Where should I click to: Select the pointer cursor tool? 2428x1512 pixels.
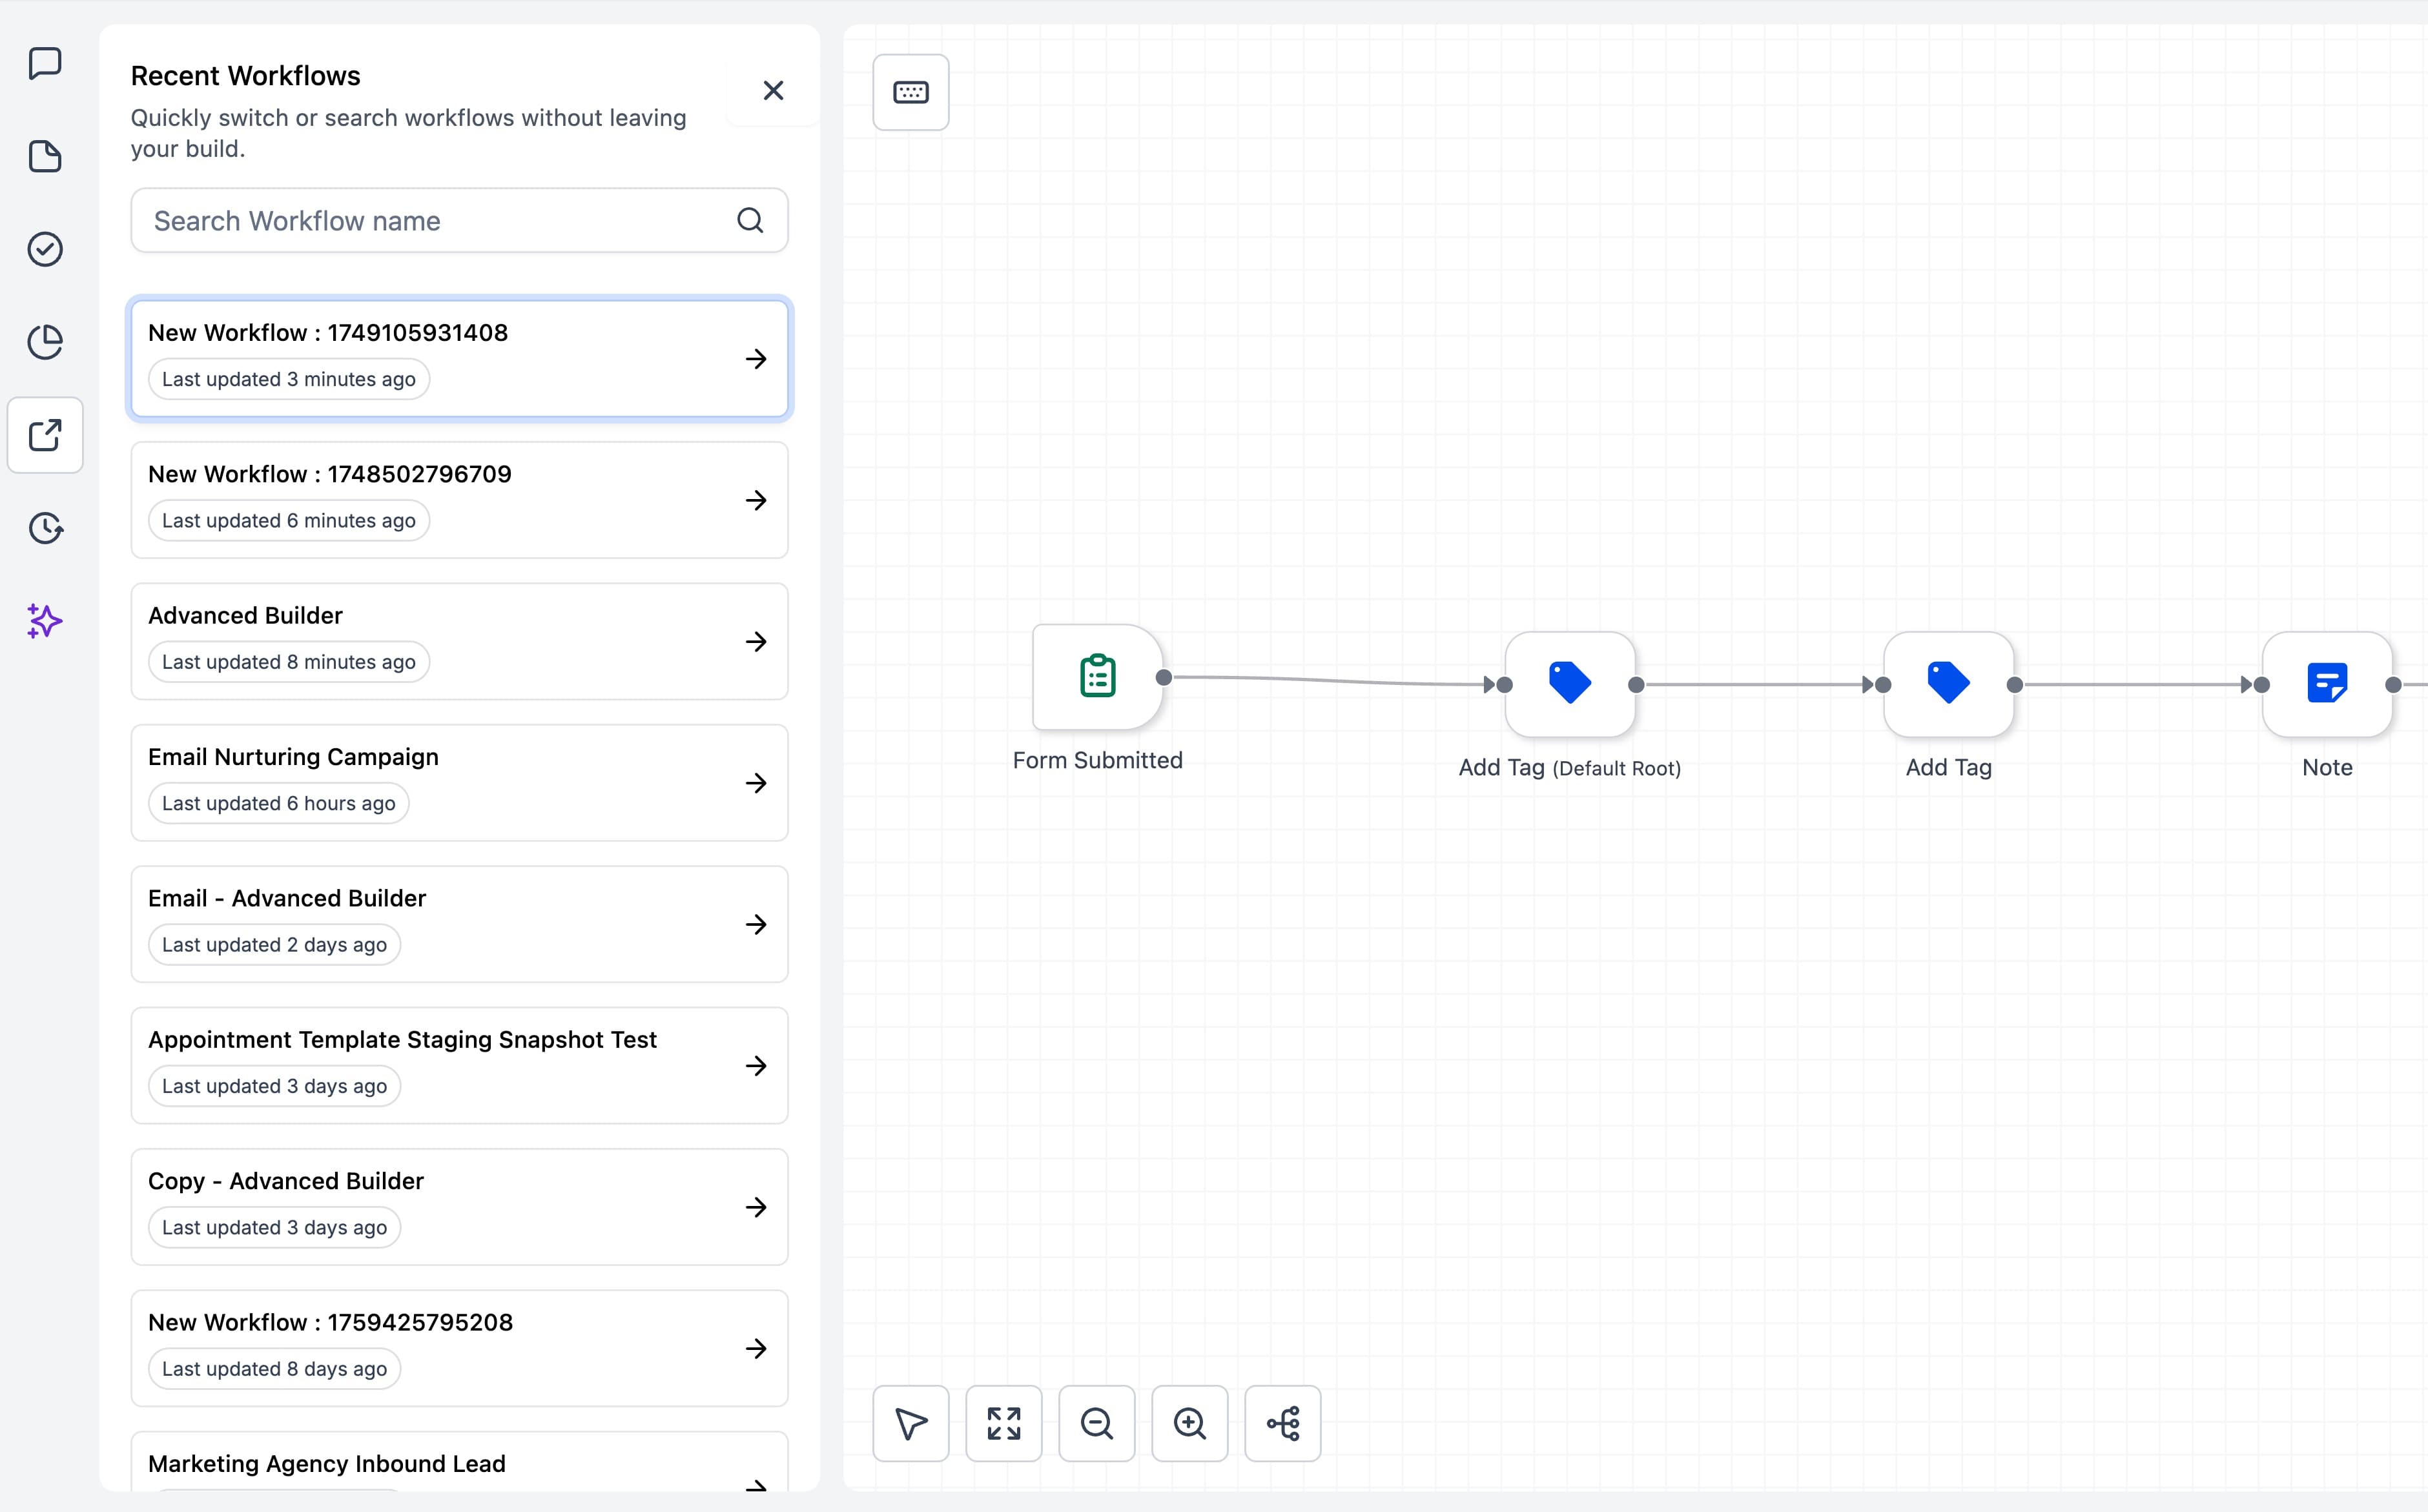click(910, 1423)
